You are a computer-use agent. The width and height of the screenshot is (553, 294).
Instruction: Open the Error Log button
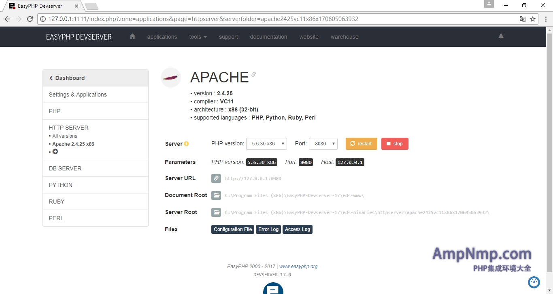(x=268, y=229)
